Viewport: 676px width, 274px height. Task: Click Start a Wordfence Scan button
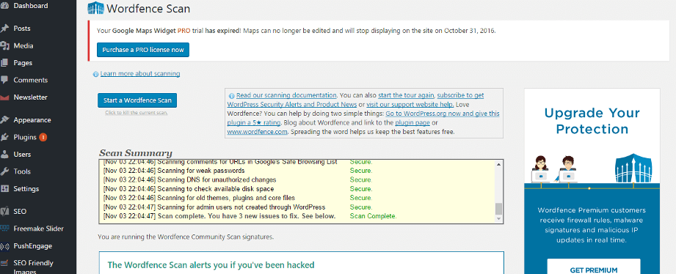pyautogui.click(x=137, y=100)
